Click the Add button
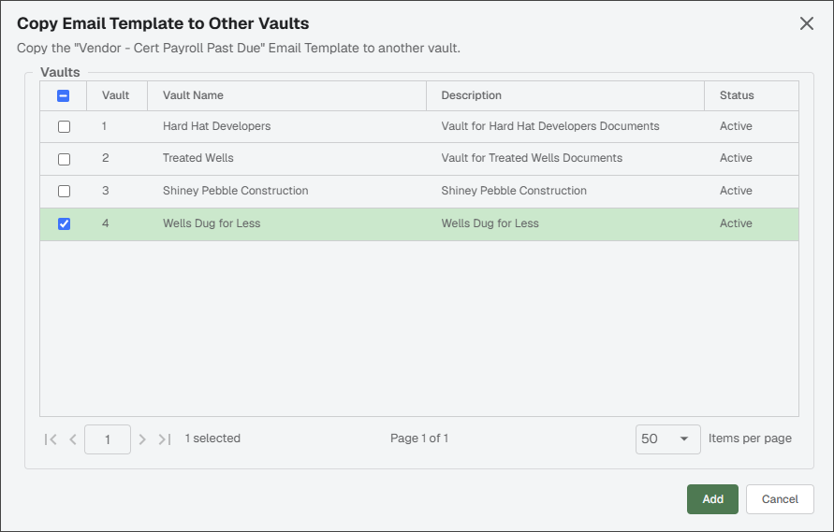The width and height of the screenshot is (834, 532). 712,499
